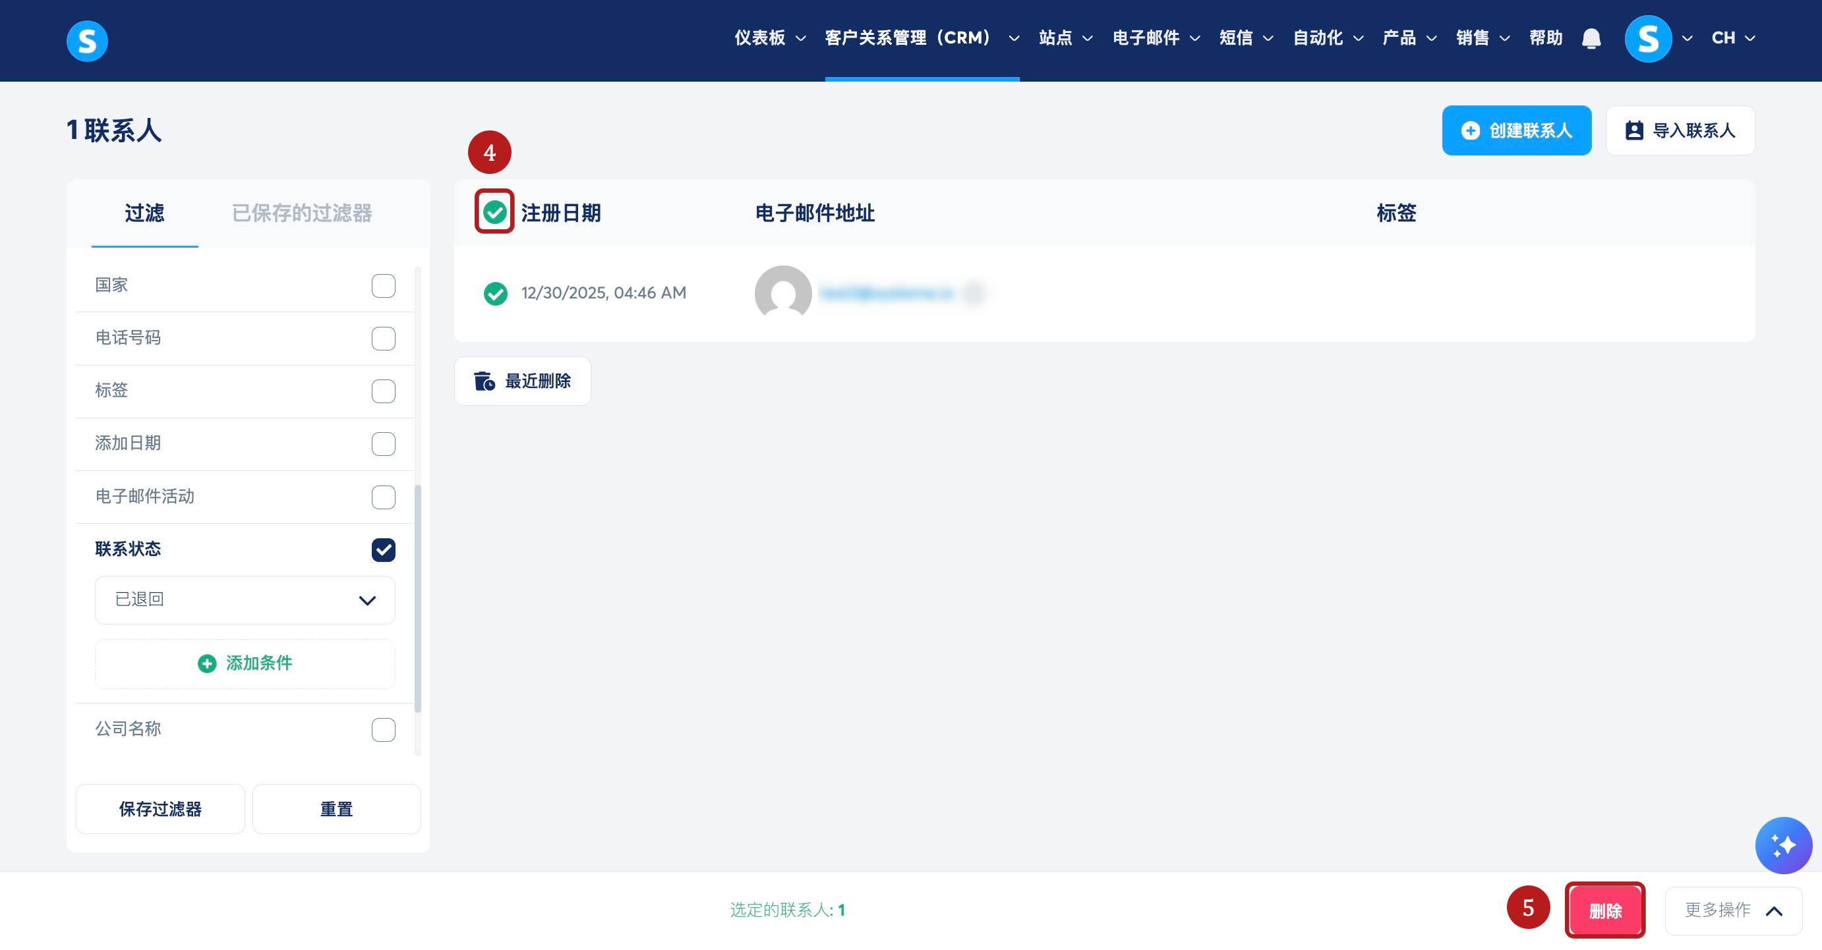
Task: Click the systeme.io logo icon
Action: point(87,40)
